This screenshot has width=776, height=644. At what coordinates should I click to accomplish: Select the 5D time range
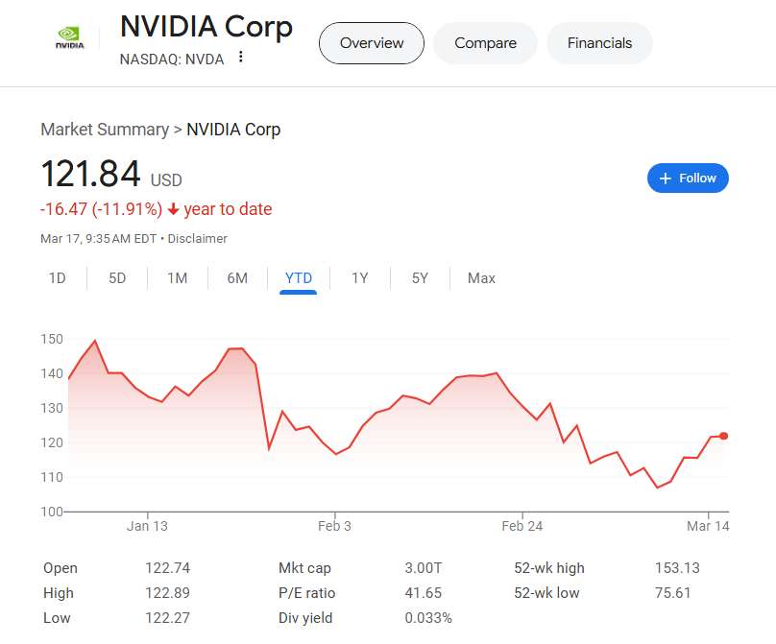117,278
